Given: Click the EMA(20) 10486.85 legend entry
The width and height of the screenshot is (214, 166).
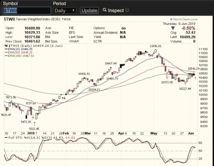Looking at the screenshot, I should [x=18, y=49].
